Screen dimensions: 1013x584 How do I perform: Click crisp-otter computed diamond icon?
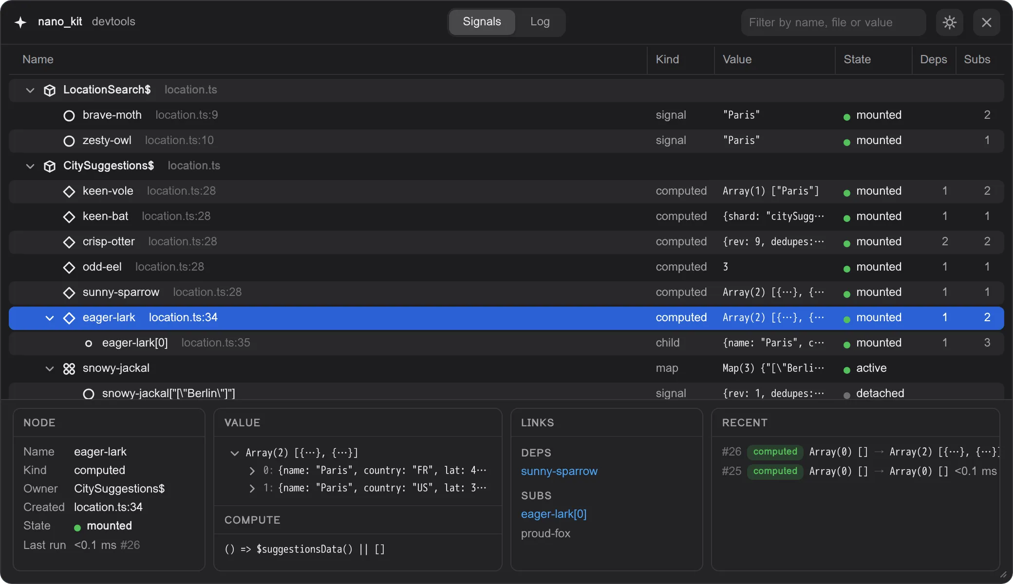(69, 242)
